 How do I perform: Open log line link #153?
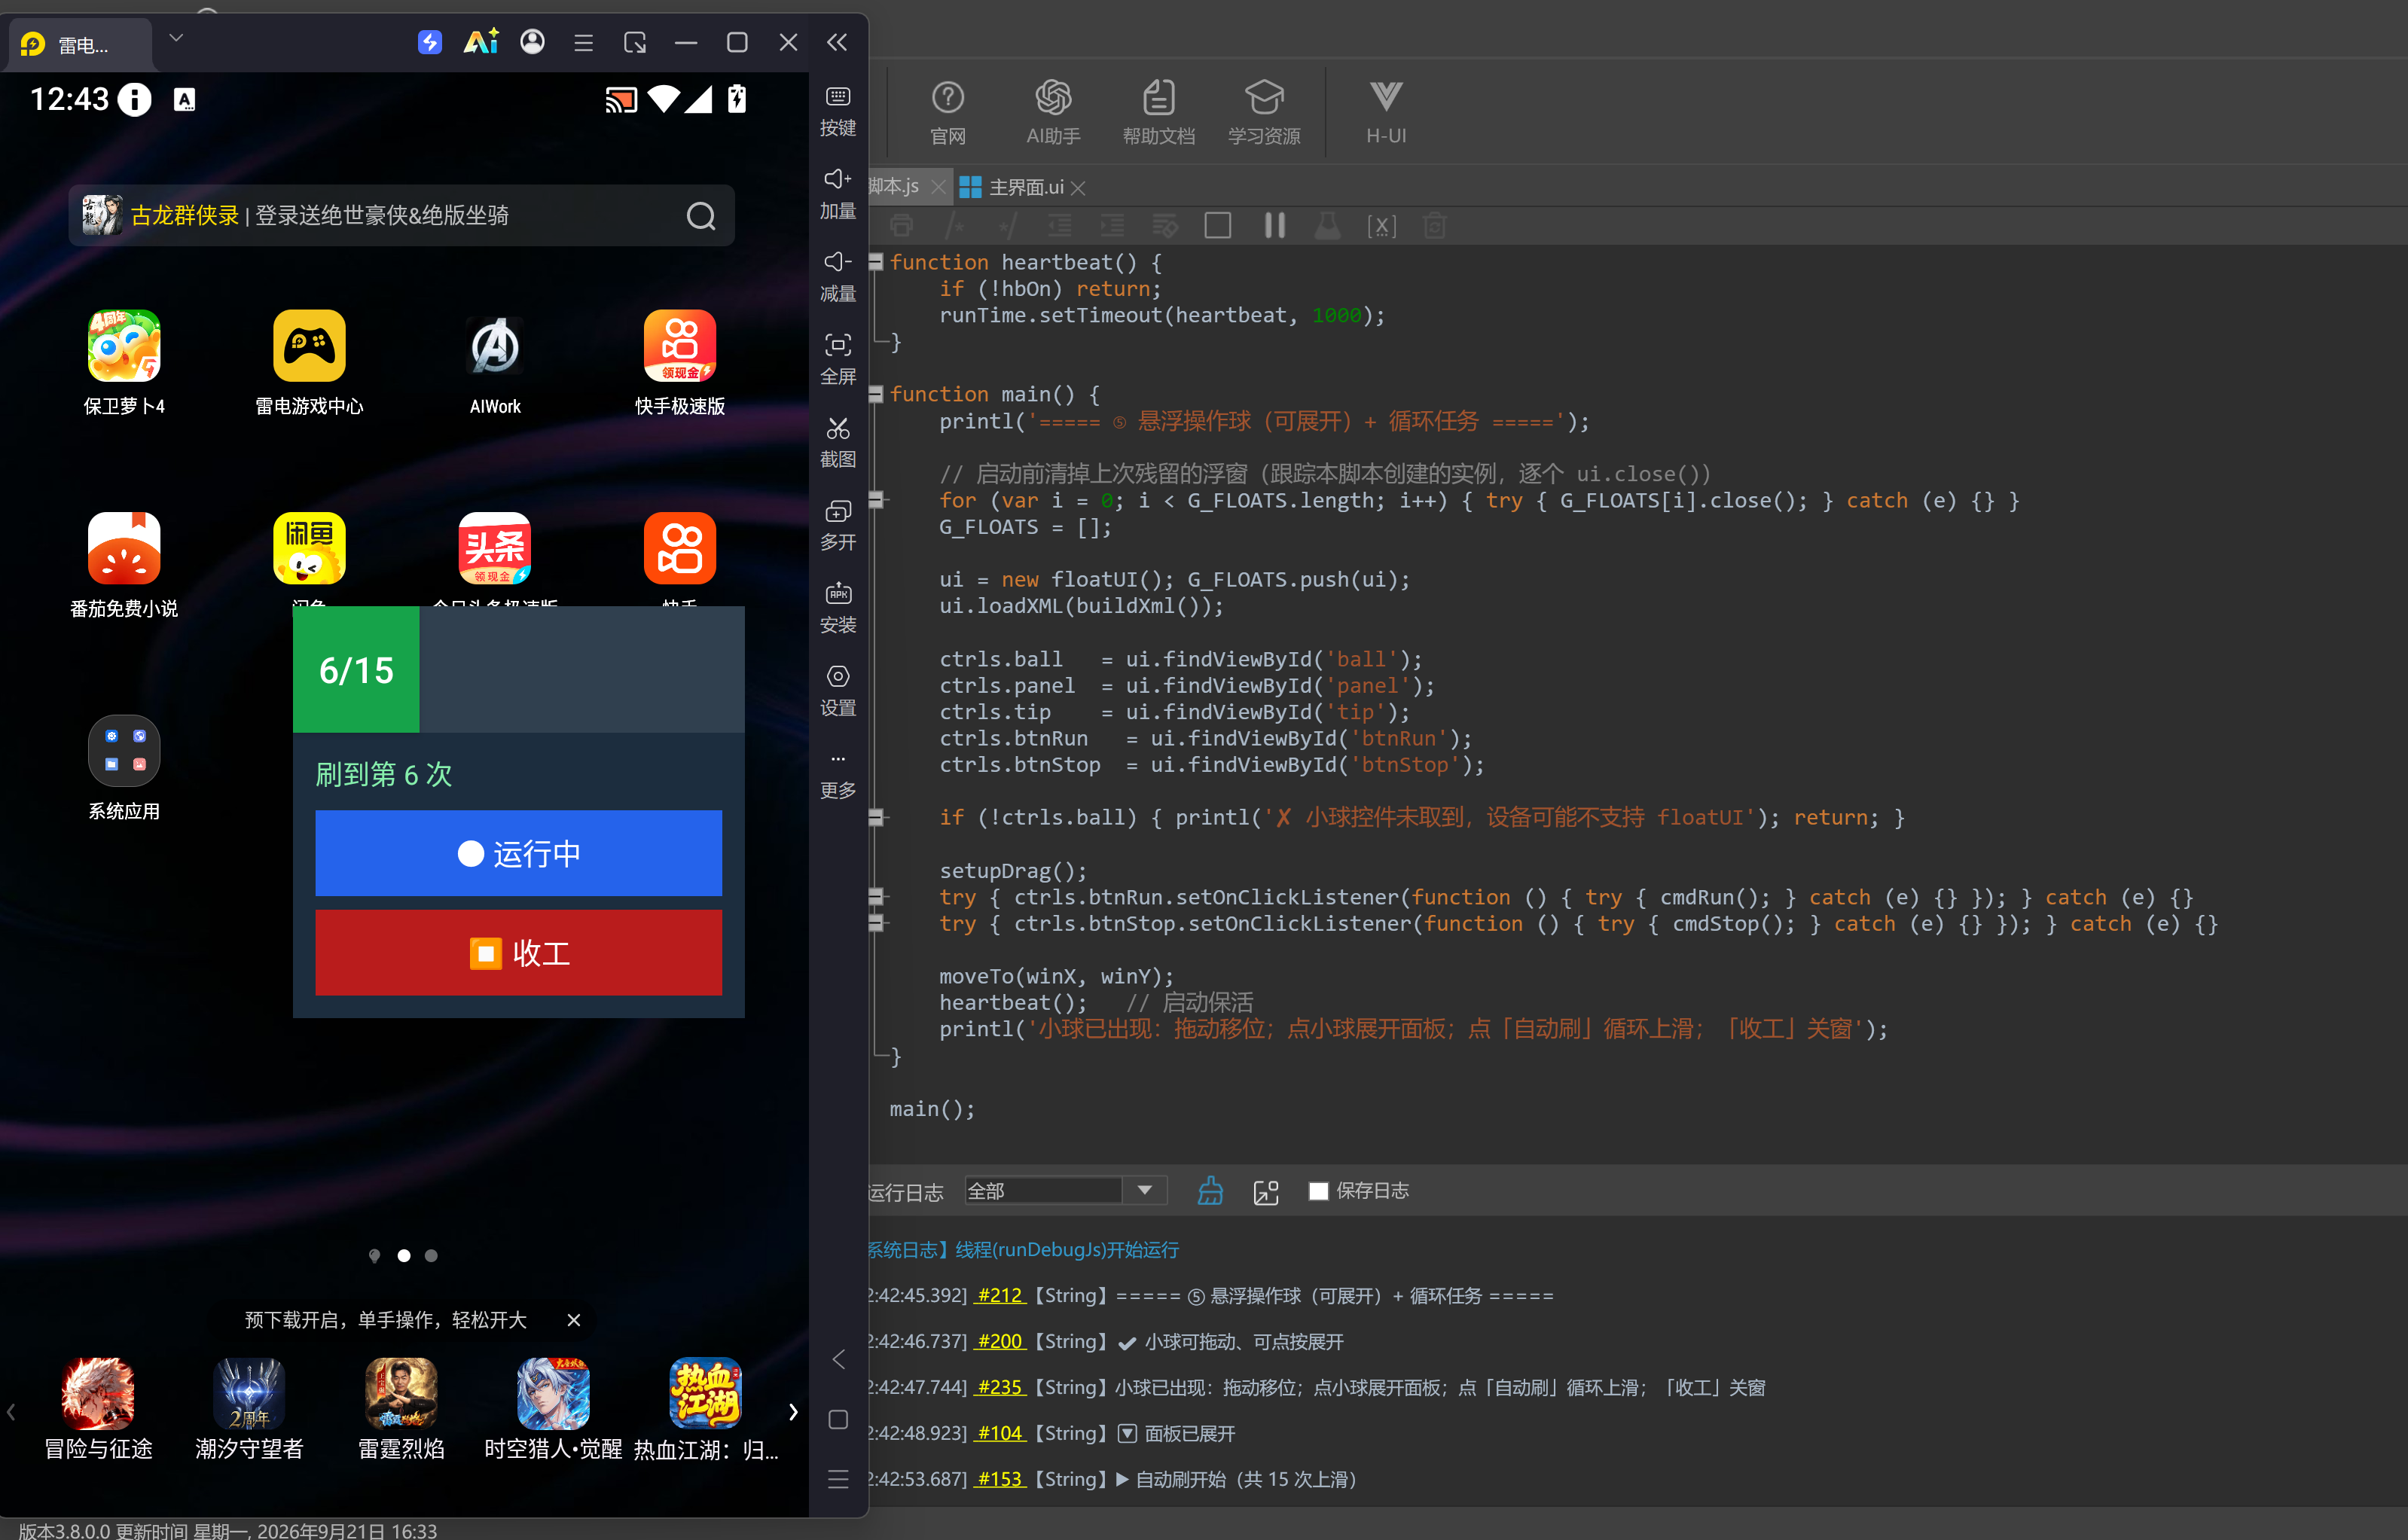coord(1000,1479)
